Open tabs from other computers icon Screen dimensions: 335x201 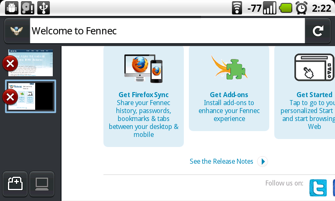click(x=42, y=184)
